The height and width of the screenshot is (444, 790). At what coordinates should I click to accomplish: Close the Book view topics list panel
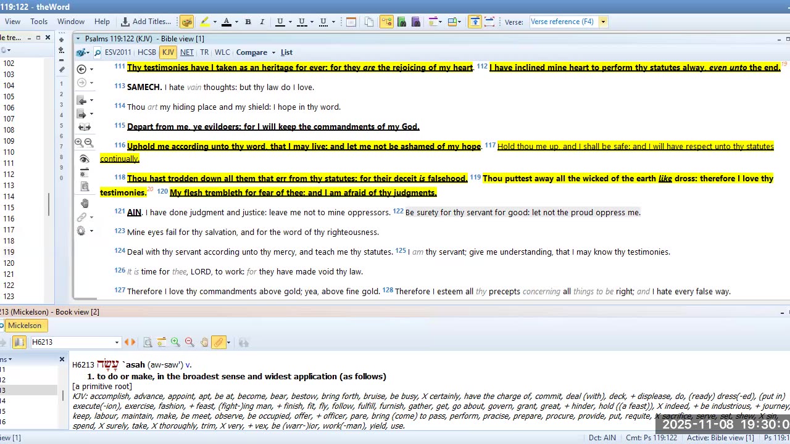coord(62,359)
